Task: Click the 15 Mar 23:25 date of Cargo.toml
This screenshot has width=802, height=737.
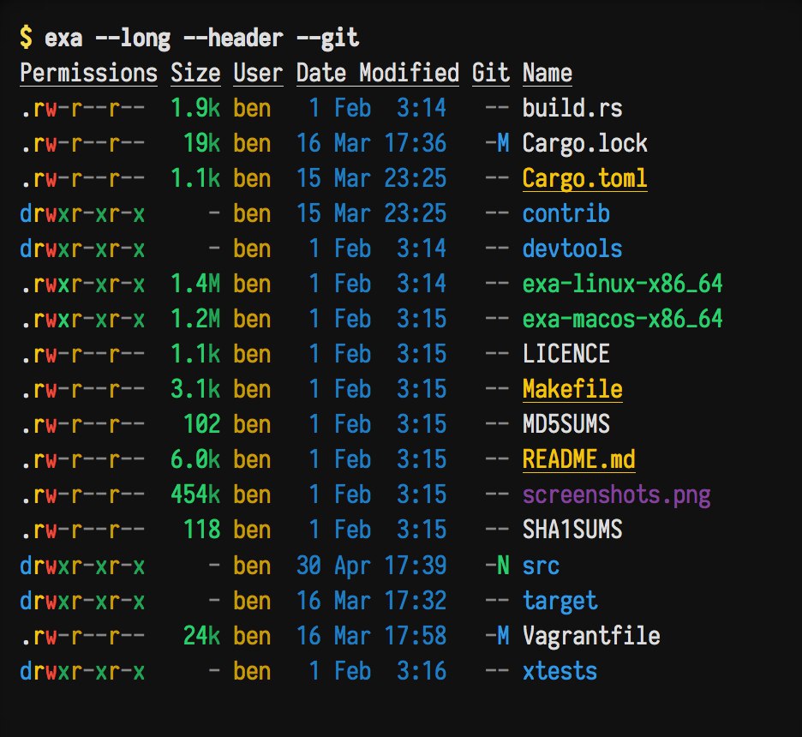Action: [x=371, y=178]
